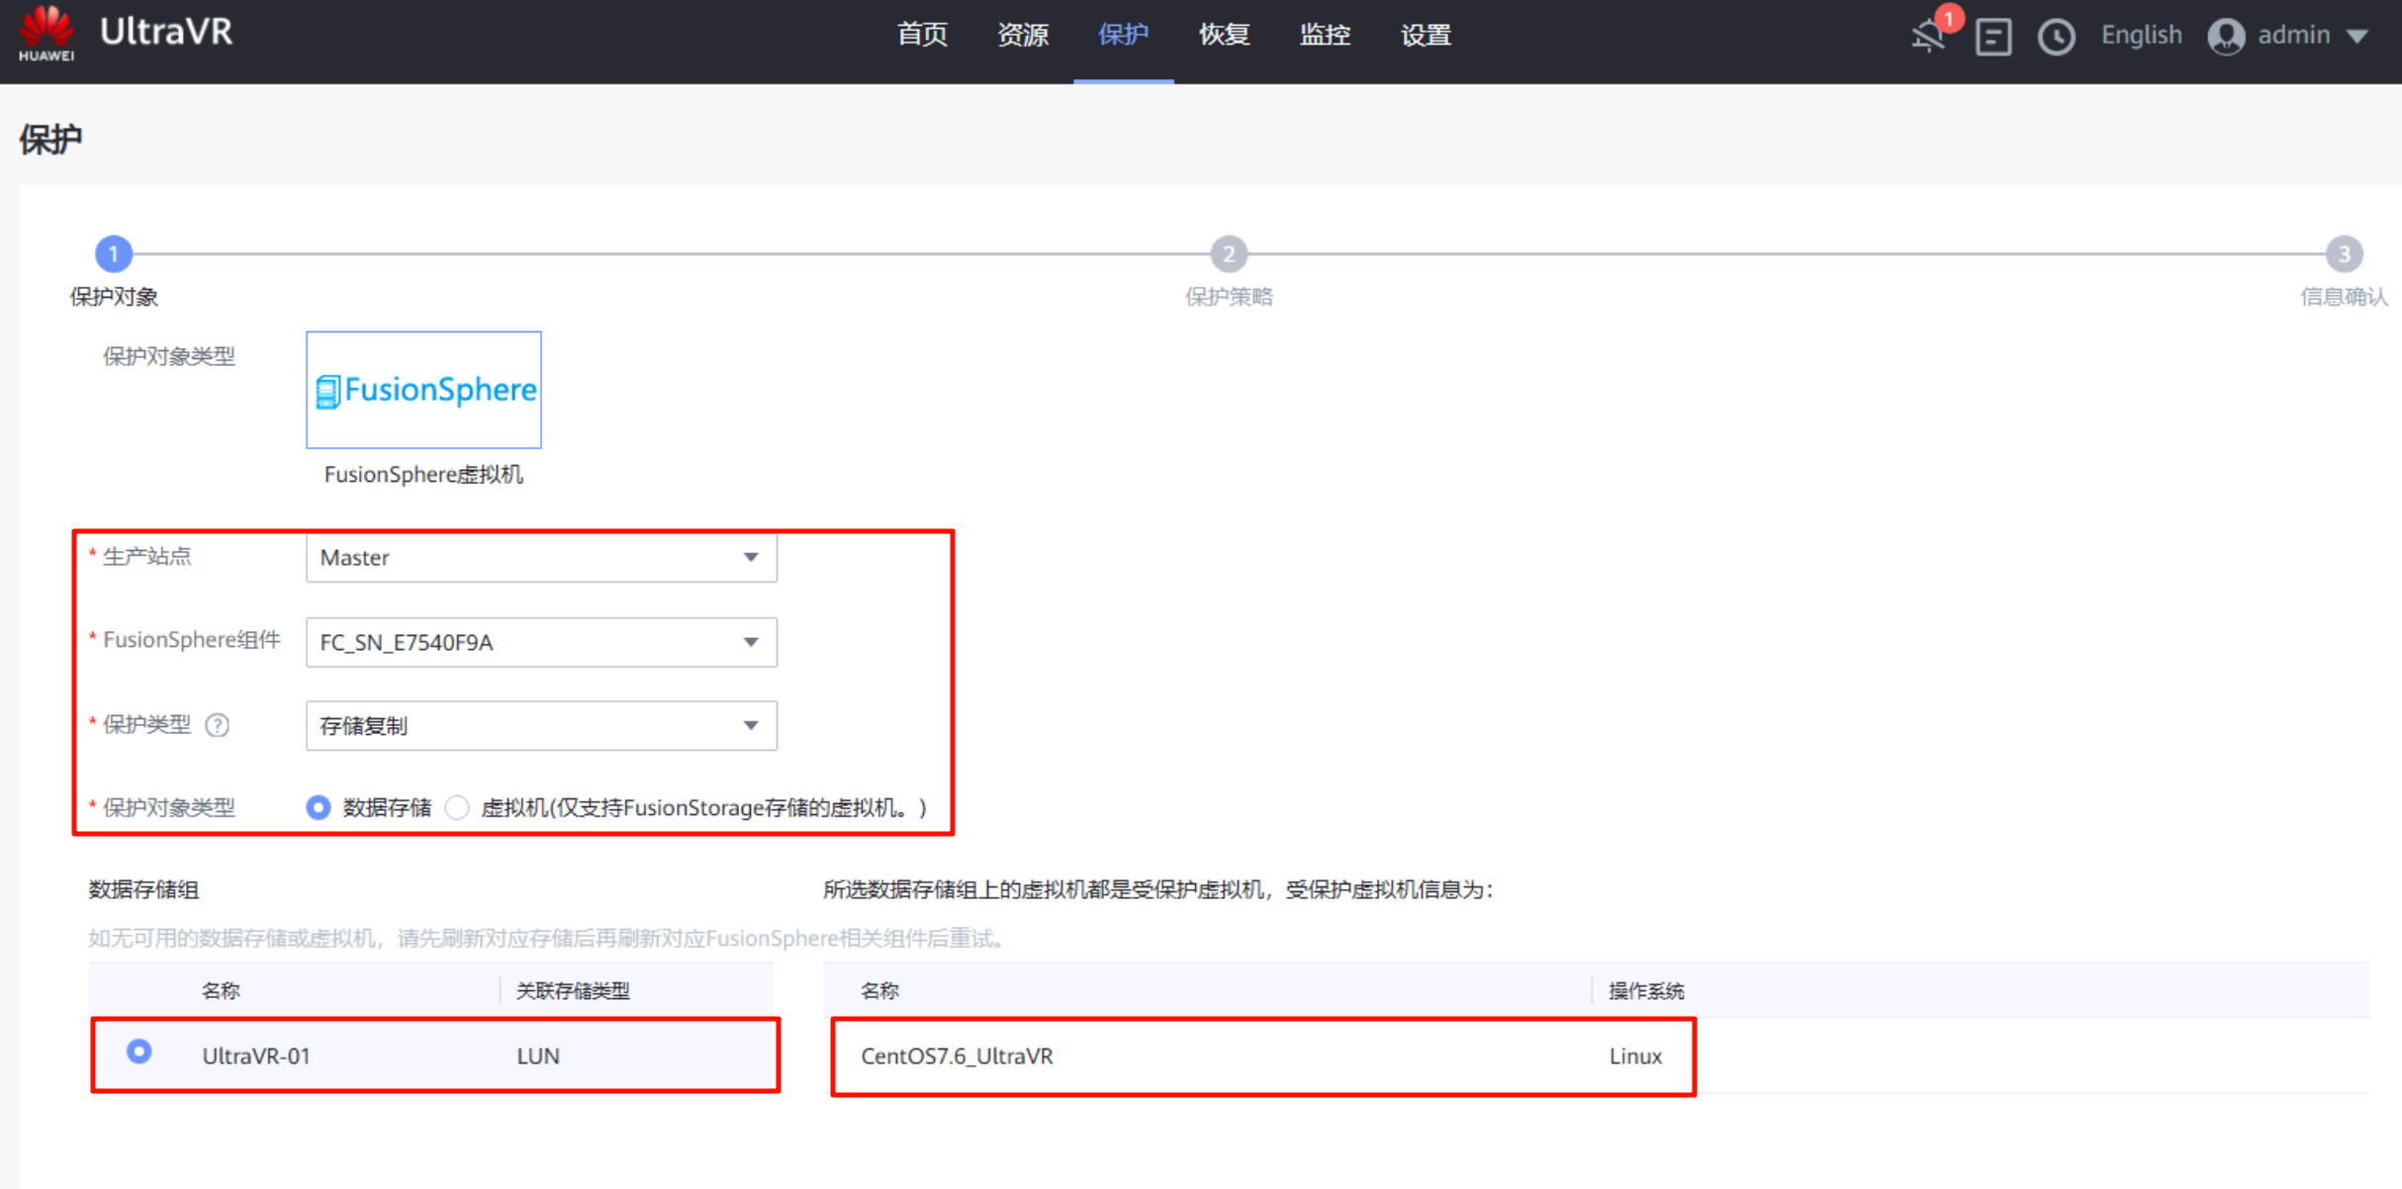Expand the FusionSphere组件 dropdown

541,643
